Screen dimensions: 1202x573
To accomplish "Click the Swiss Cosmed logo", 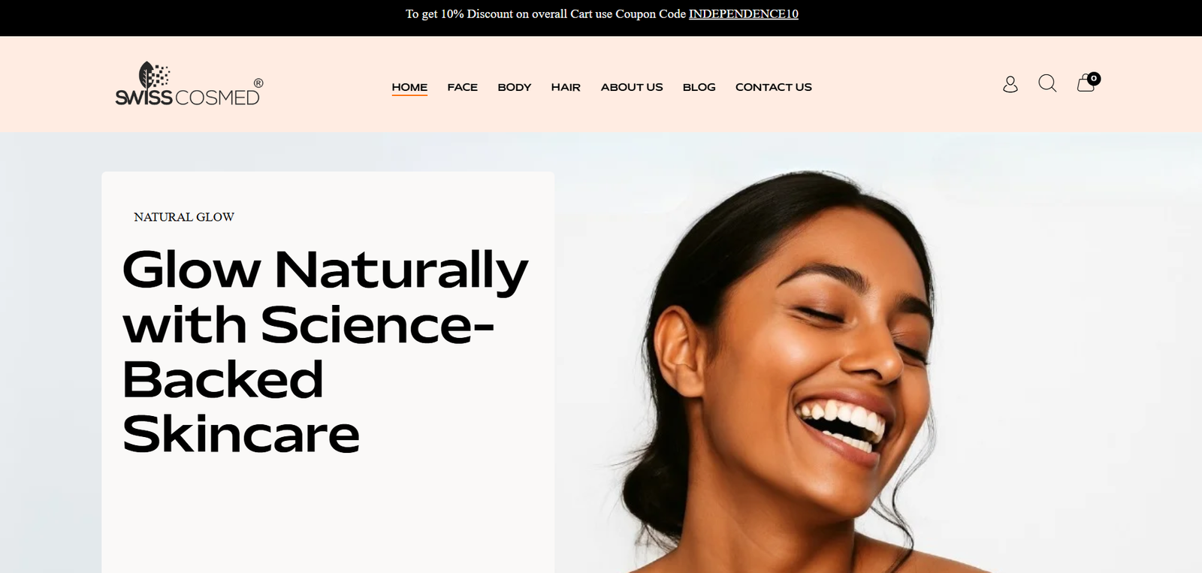I will [189, 84].
